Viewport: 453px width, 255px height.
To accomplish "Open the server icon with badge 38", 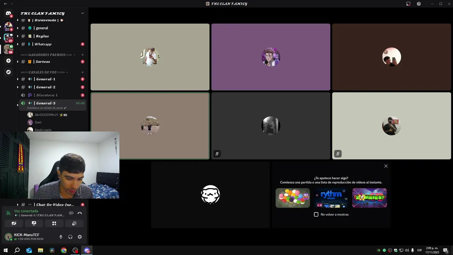I will coord(8,49).
